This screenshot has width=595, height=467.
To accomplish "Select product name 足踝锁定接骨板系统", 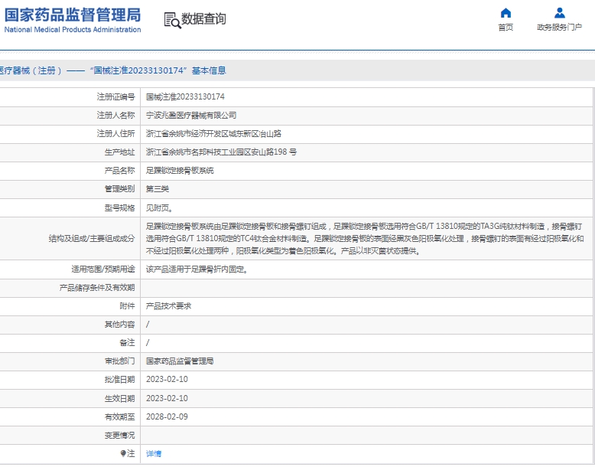I will pyautogui.click(x=180, y=170).
